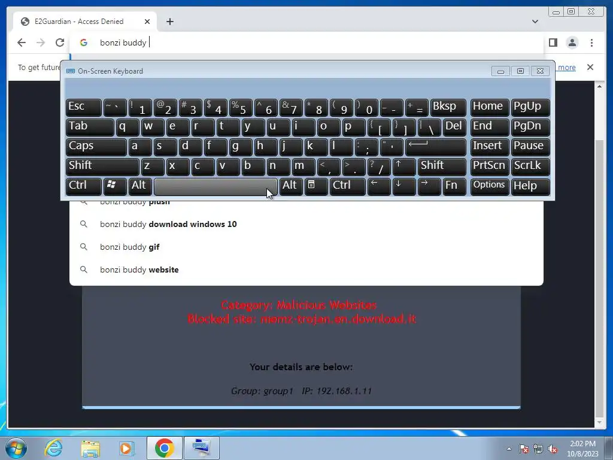Tap the Bksp key on On-Screen Keyboard
The width and height of the screenshot is (613, 460).
point(448,107)
